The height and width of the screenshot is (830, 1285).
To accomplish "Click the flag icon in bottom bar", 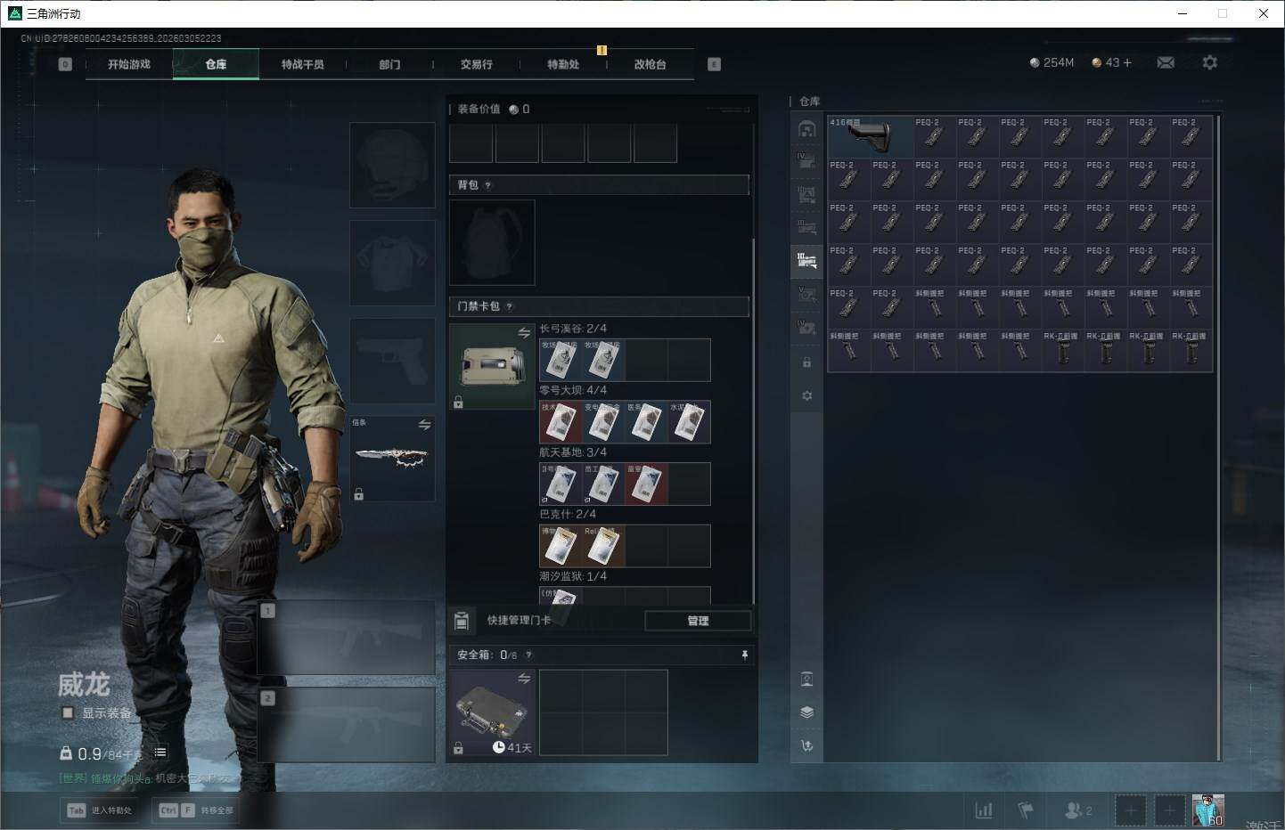I will [1026, 810].
